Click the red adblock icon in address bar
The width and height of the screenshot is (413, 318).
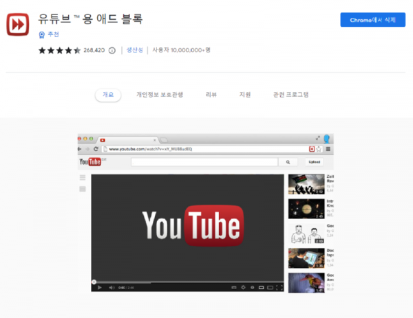[312, 149]
